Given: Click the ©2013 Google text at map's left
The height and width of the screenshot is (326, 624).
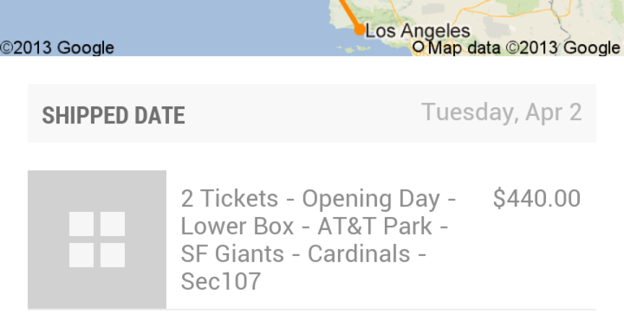Looking at the screenshot, I should (x=57, y=48).
